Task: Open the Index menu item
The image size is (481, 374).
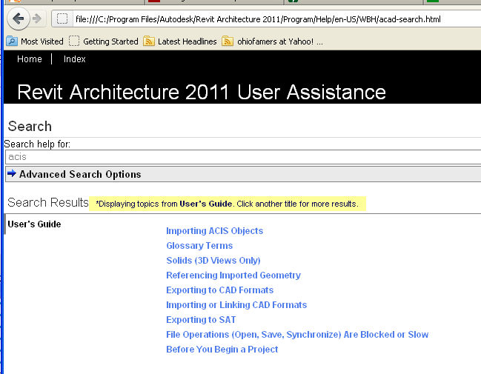Action: point(74,59)
